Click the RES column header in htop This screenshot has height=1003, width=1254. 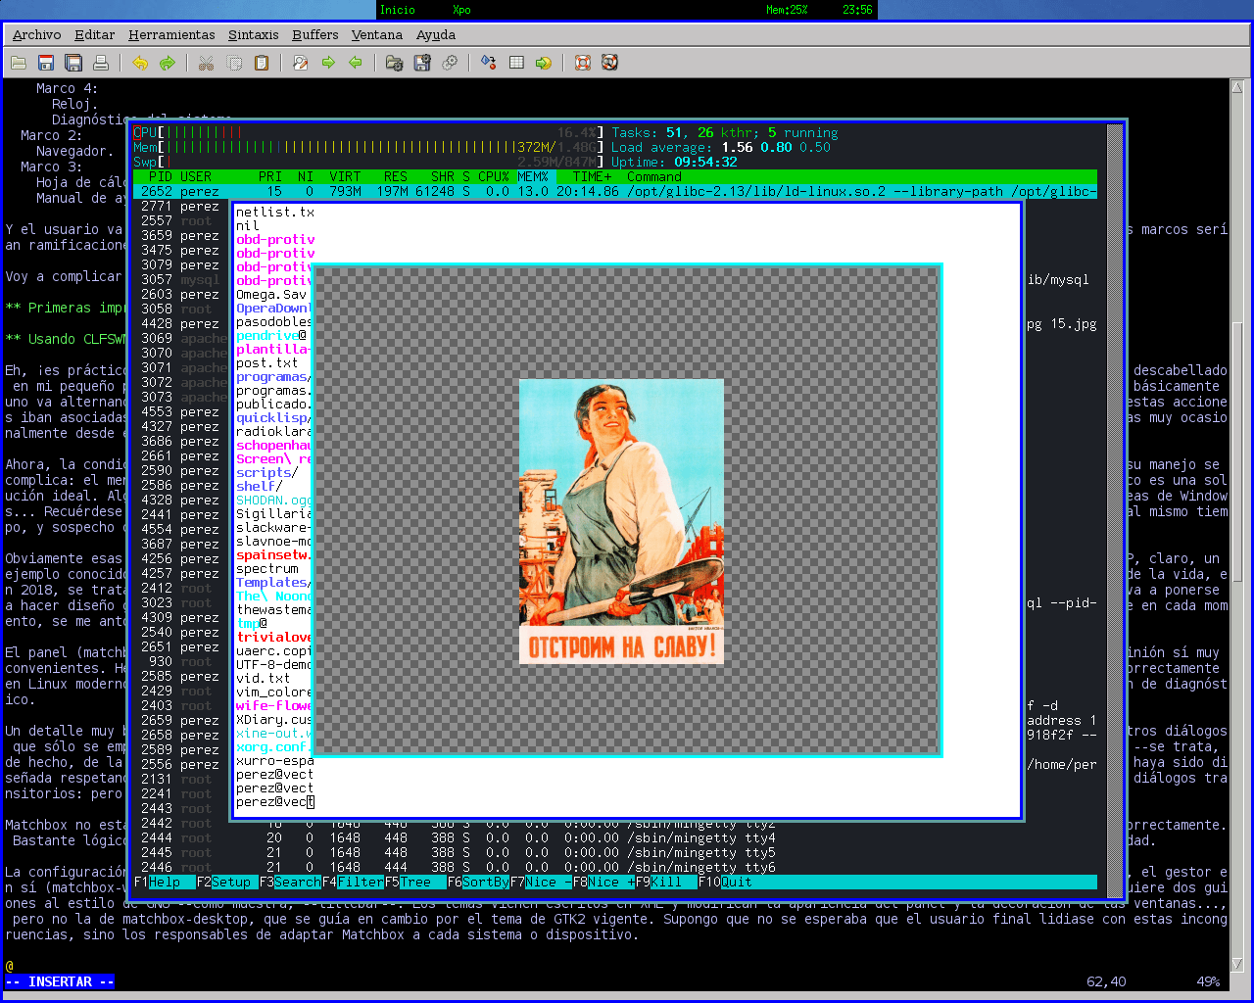[396, 177]
